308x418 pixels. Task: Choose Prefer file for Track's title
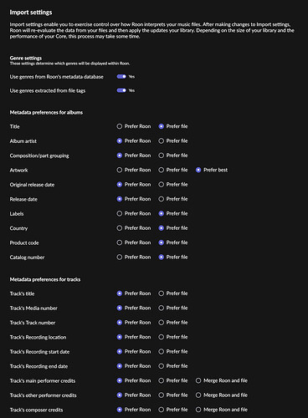162,293
